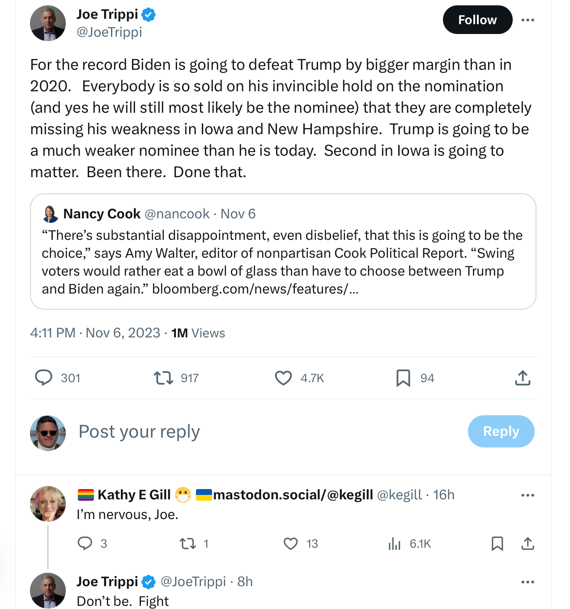Click the reply icon on main tweet
Viewport: 570px width, 609px height.
click(44, 378)
